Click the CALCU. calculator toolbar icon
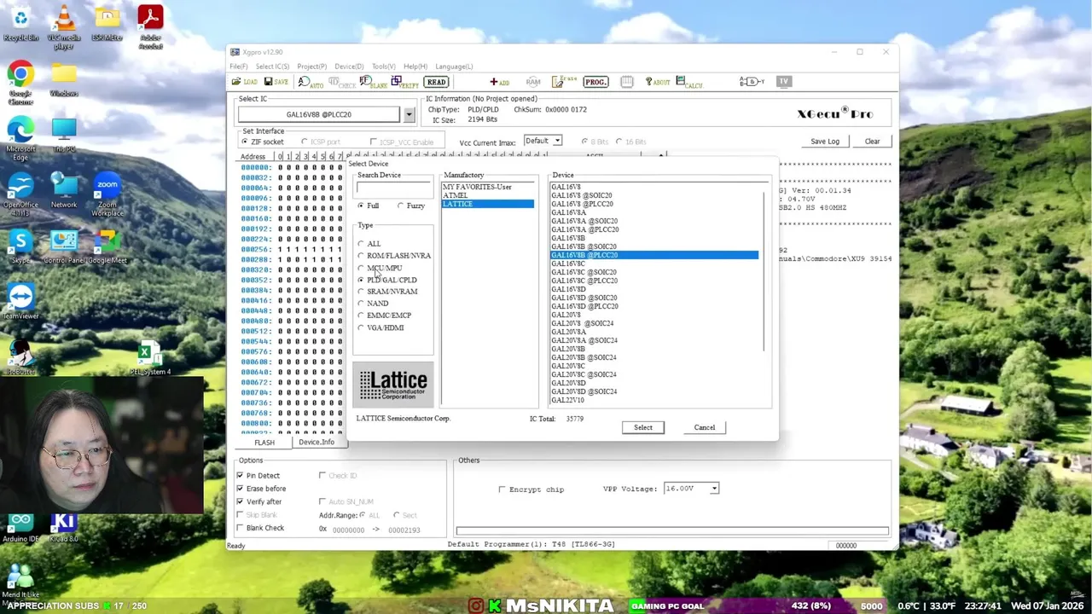Viewport: 1092px width, 614px height. point(689,82)
